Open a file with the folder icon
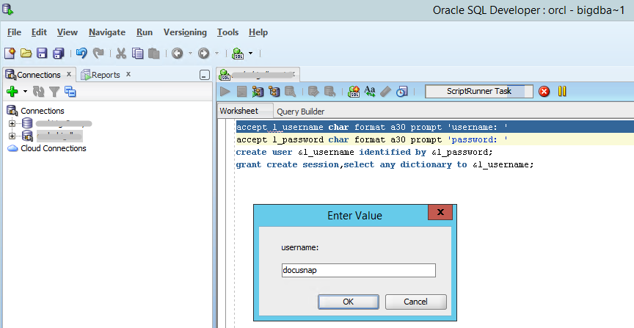Viewport: 634px width, 328px height. tap(26, 53)
